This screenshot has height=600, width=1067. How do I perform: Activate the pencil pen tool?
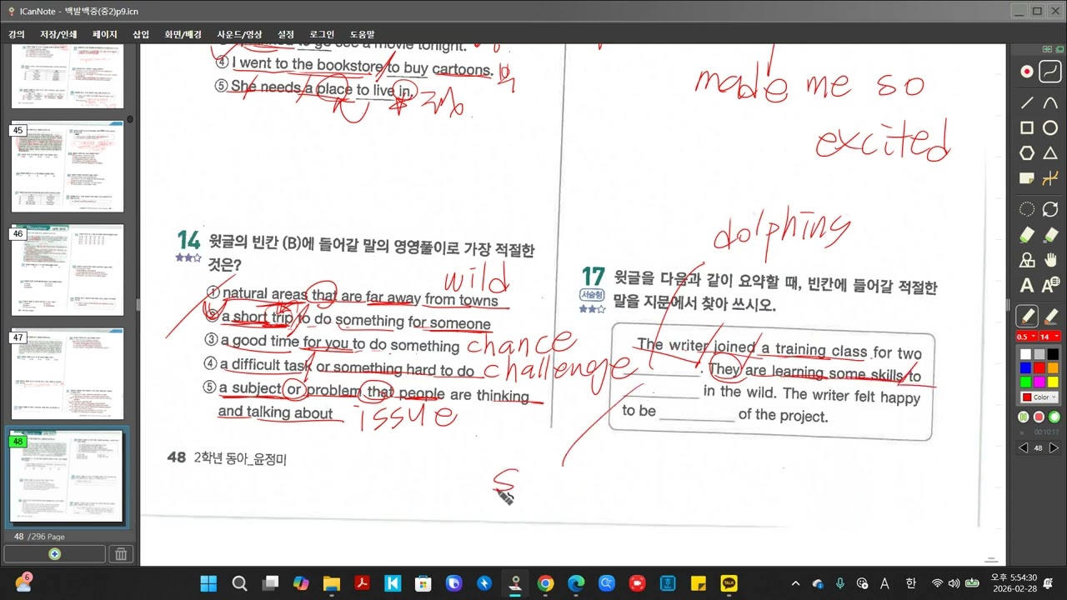(x=1027, y=317)
